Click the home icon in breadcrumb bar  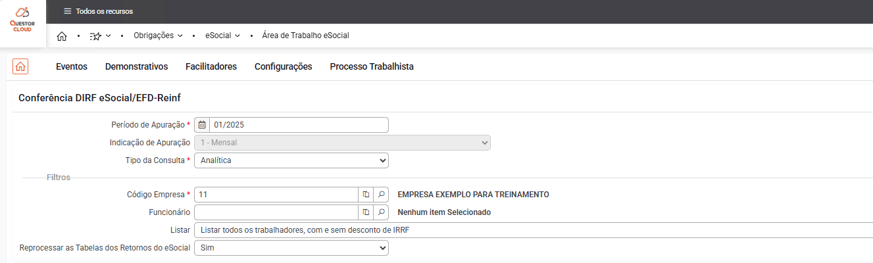tap(62, 36)
